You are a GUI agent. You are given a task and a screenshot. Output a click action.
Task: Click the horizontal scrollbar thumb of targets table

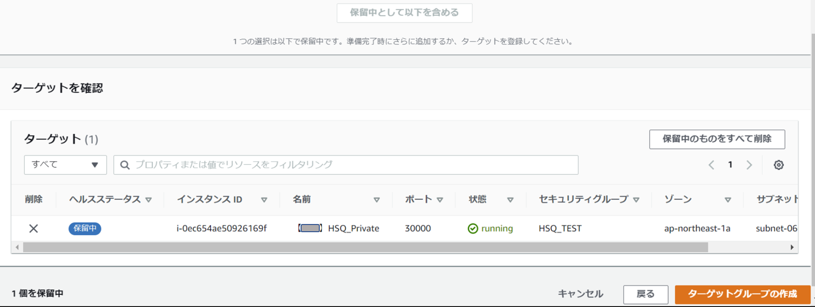pyautogui.click(x=365, y=248)
